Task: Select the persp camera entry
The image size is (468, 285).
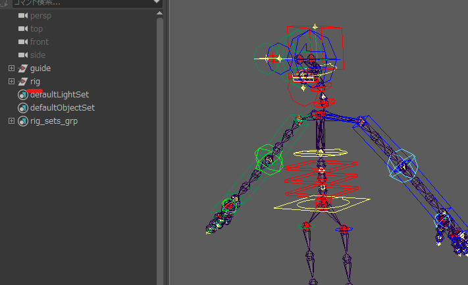Action: point(40,15)
